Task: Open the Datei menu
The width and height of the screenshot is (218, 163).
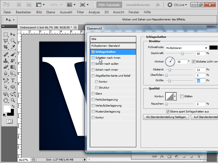Action: pos(7,12)
